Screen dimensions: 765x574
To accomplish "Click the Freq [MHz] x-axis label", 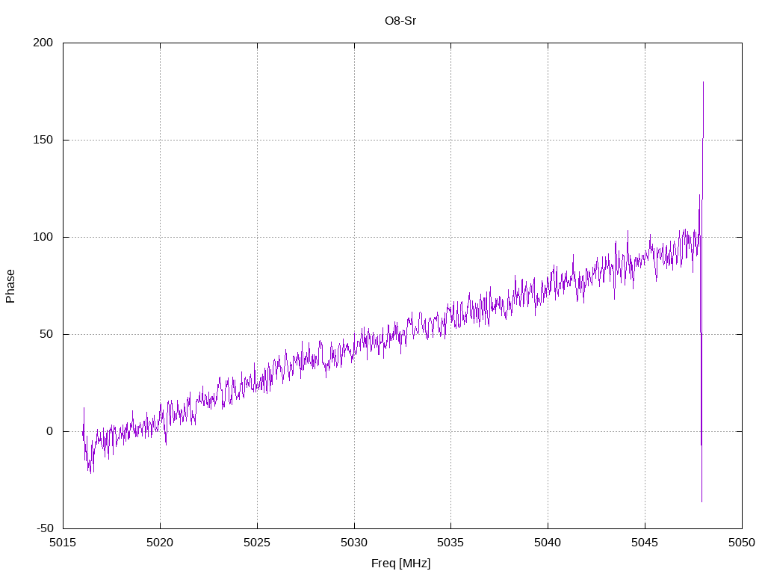I will point(400,564).
